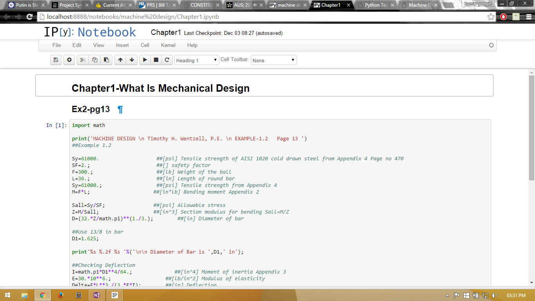Cut the selected cell using scissors icon
The image size is (535, 301).
click(83, 60)
